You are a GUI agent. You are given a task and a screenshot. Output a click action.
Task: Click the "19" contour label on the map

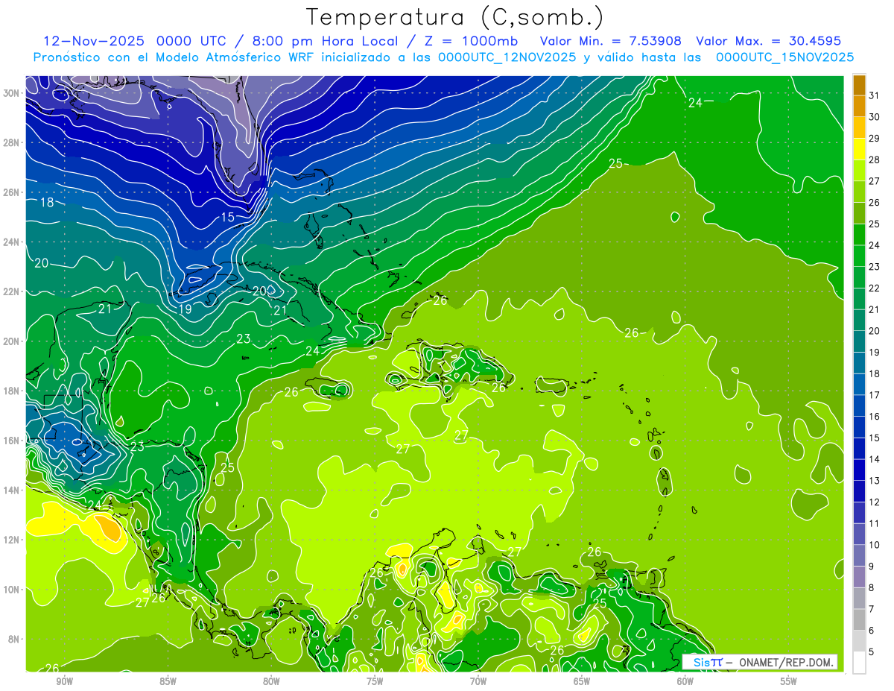pyautogui.click(x=186, y=309)
